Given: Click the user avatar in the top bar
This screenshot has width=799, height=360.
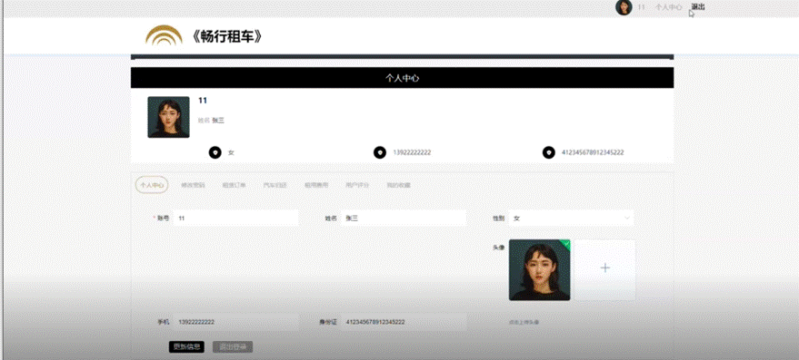Looking at the screenshot, I should pos(624,7).
